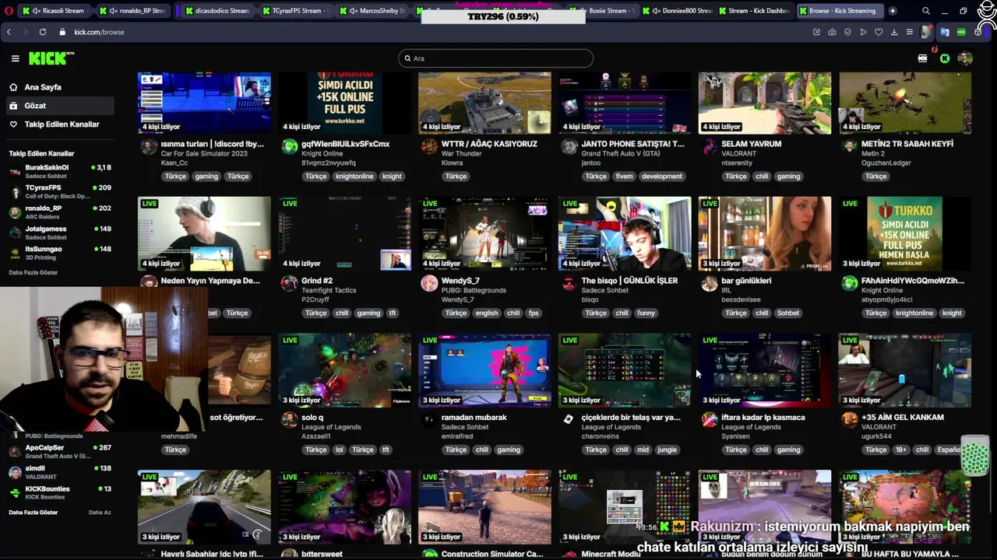Image resolution: width=997 pixels, height=560 pixels.
Task: Click the fivem tag under JANTO PHONE
Action: tap(624, 177)
